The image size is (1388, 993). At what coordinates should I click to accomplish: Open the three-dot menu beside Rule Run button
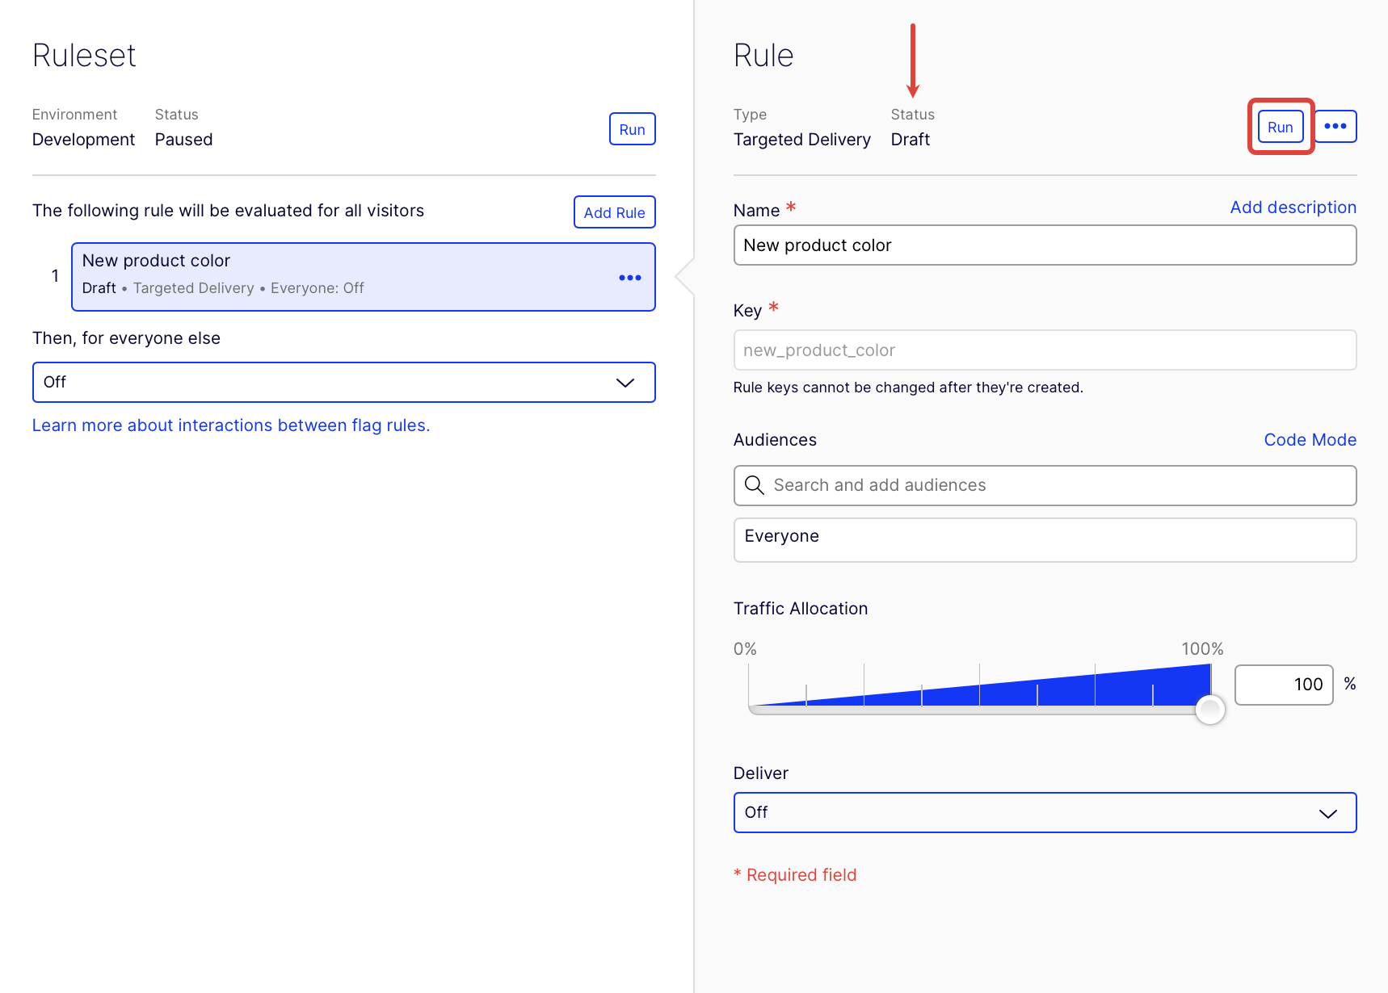point(1335,126)
